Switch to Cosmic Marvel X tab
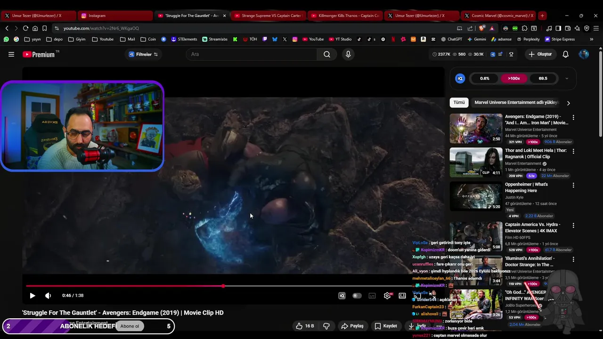The height and width of the screenshot is (339, 603). click(498, 16)
